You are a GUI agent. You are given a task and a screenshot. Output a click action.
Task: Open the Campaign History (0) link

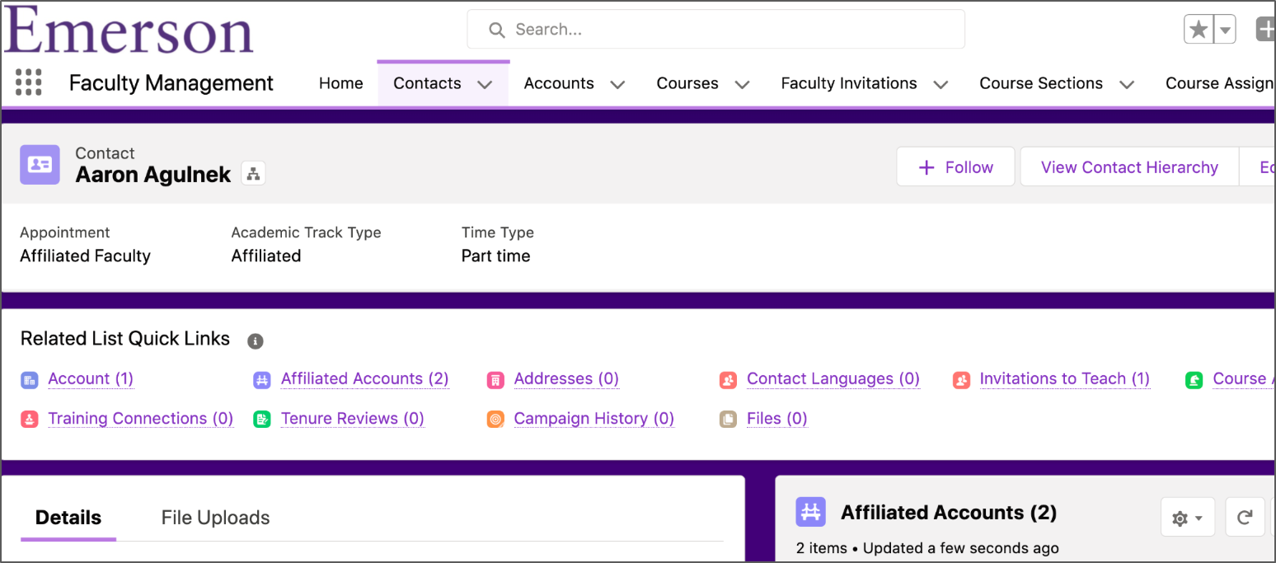(594, 418)
